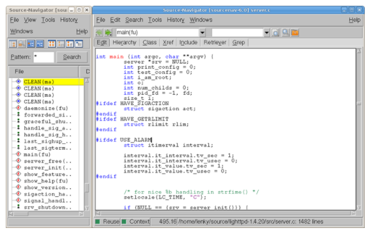The image size is (373, 235).
Task: Click the red diamond icon beside show_help(fu)
Action: click(x=19, y=181)
